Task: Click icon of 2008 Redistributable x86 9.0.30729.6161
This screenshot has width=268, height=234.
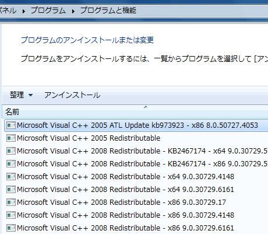Action: (11, 228)
